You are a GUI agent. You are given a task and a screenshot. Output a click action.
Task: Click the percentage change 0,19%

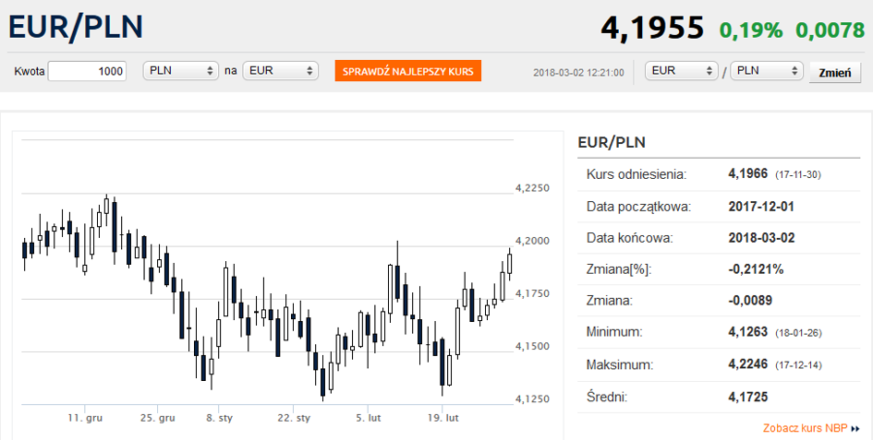click(x=751, y=30)
